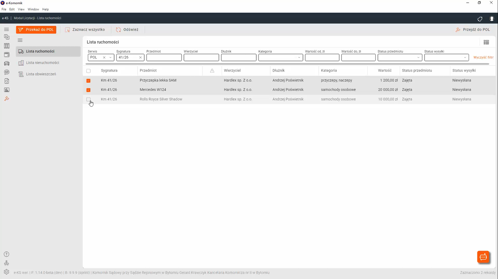Uncheck the Mercedes W124 row checkbox
Image resolution: width=498 pixels, height=279 pixels.
point(88,90)
